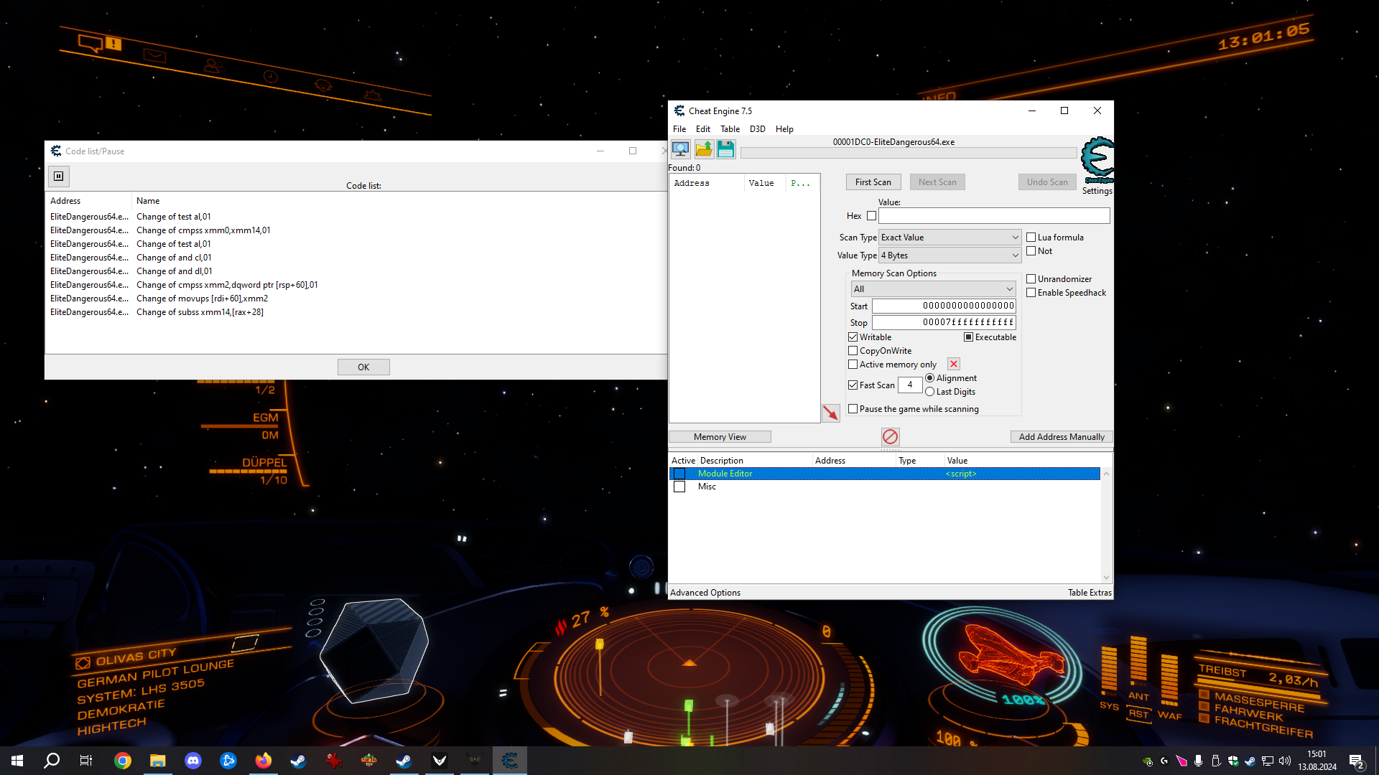1379x775 pixels.
Task: Click the First Scan button
Action: coord(873,182)
